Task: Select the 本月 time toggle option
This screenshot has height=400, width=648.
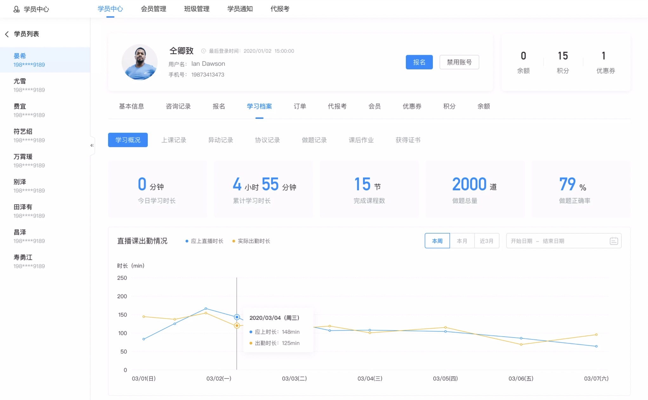Action: [461, 241]
